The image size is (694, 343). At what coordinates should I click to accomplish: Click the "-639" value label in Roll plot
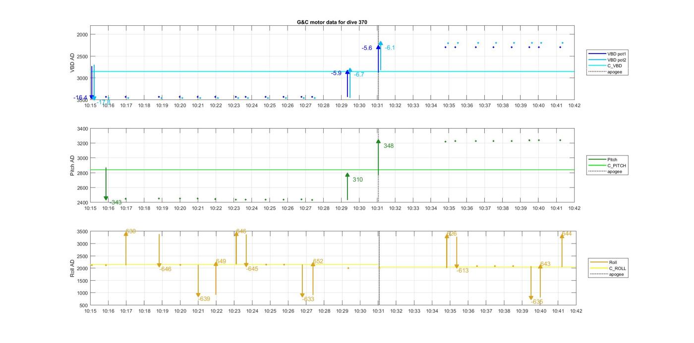pyautogui.click(x=204, y=298)
